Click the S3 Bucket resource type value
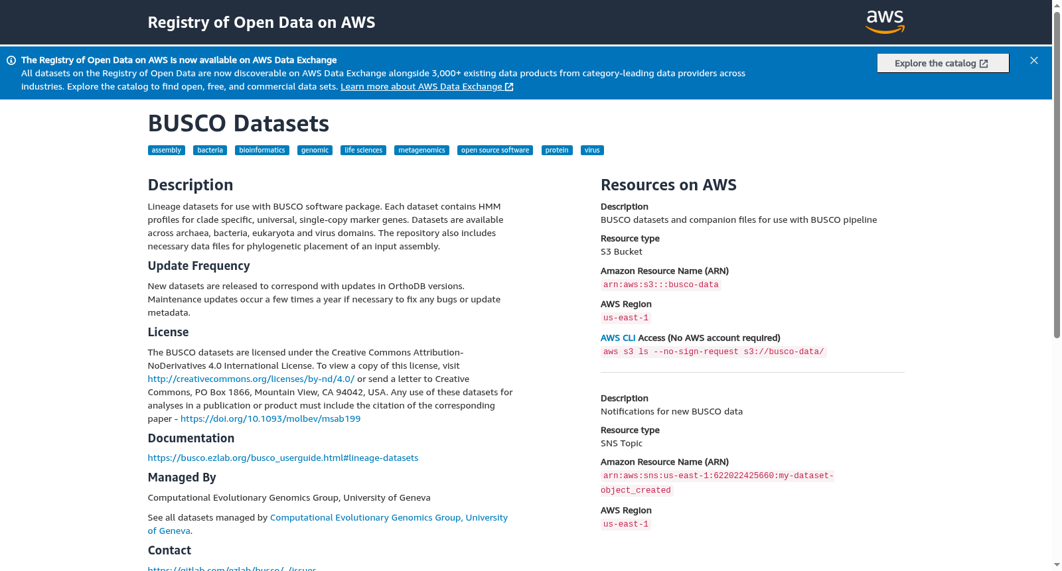Image resolution: width=1062 pixels, height=571 pixels. click(621, 251)
